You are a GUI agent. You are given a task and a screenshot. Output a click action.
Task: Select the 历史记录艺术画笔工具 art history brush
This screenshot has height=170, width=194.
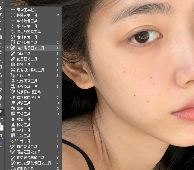coord(33,163)
